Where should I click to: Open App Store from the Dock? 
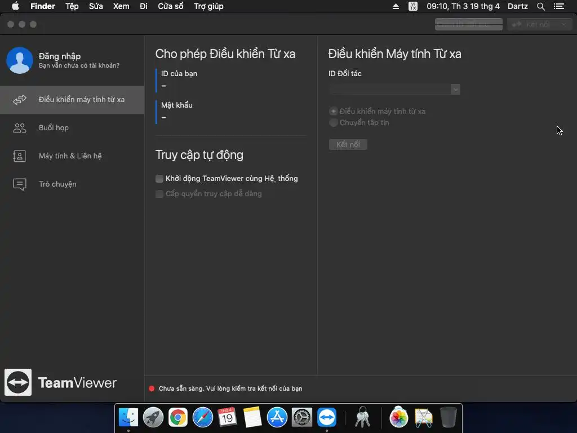(277, 417)
